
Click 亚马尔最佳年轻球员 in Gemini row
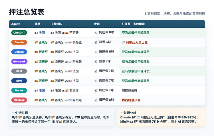click(136, 52)
